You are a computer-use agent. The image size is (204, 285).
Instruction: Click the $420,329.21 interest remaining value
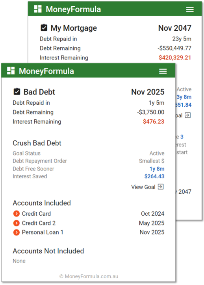pos(175,57)
